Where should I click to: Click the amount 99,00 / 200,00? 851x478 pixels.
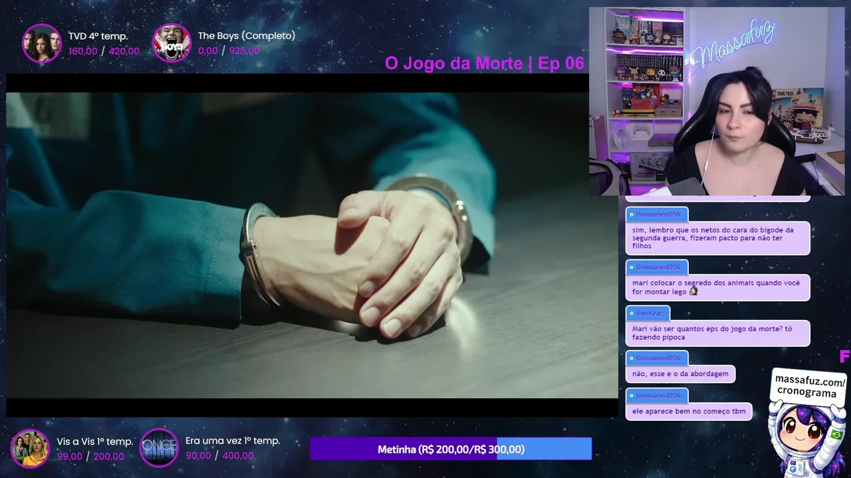(x=90, y=456)
